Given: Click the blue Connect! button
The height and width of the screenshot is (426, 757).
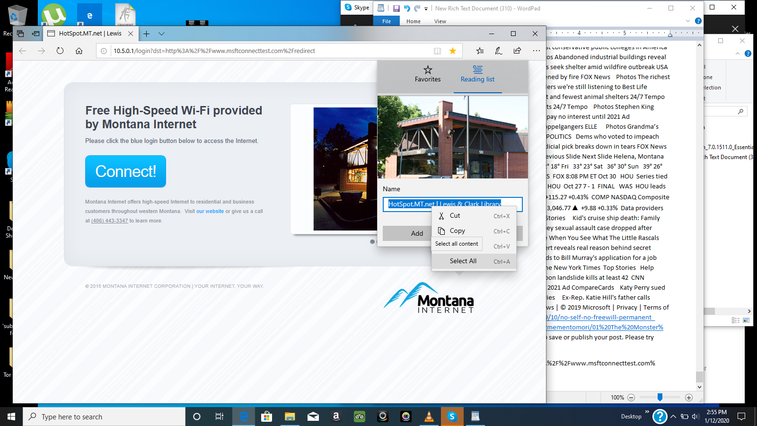Looking at the screenshot, I should point(125,171).
